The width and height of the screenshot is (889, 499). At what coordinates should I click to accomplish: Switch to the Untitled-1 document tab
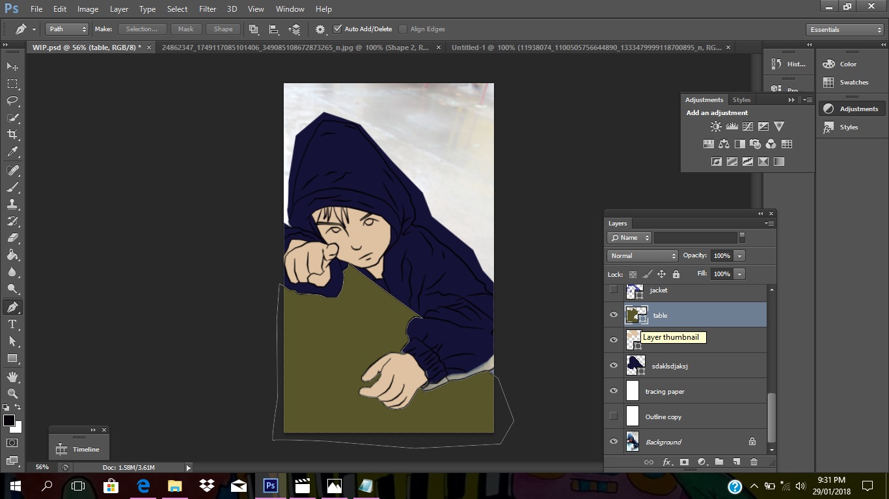586,47
